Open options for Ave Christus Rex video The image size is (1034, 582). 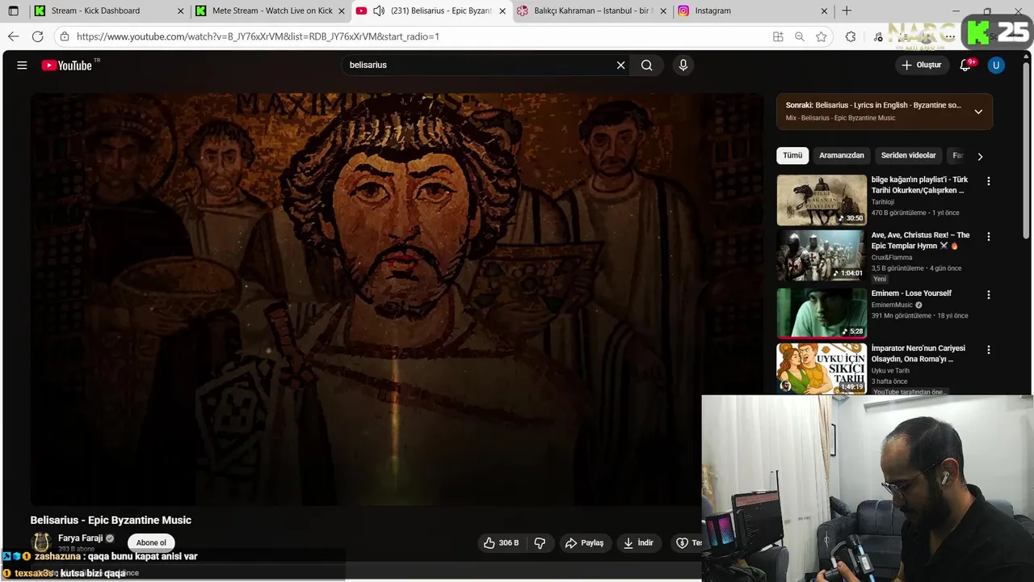(x=988, y=237)
